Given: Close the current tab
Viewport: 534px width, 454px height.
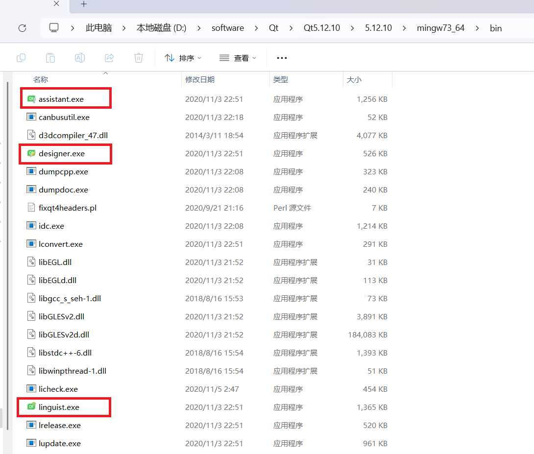Looking at the screenshot, I should pyautogui.click(x=56, y=3).
